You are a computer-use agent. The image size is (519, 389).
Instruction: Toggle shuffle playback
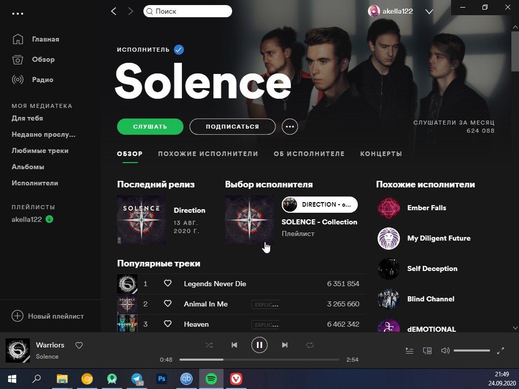click(x=209, y=345)
